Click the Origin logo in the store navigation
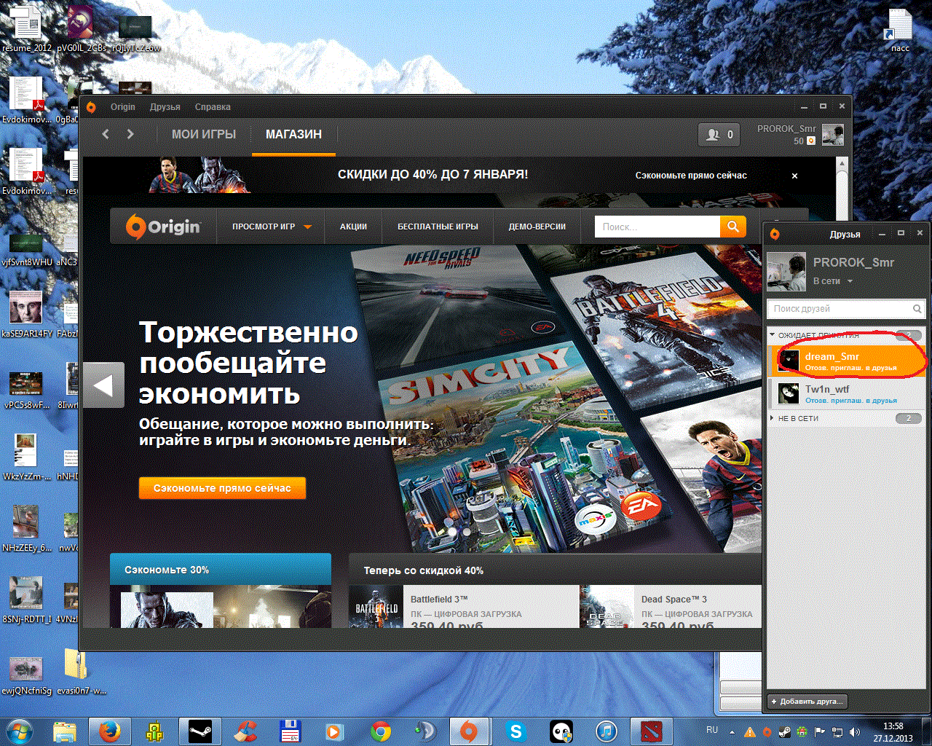The image size is (932, 746). [x=163, y=227]
